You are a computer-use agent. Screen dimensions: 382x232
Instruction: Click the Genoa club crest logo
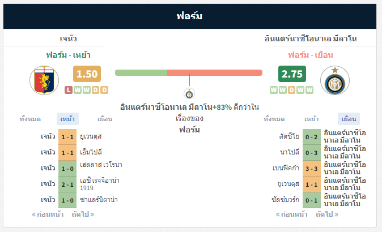point(44,80)
